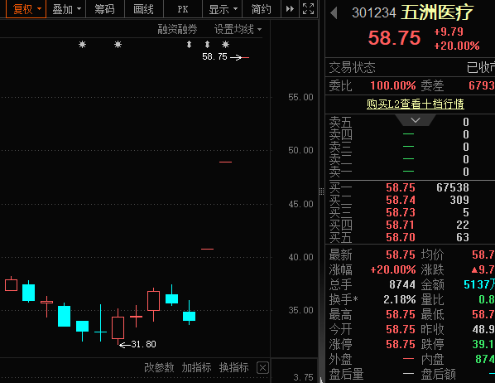The height and width of the screenshot is (383, 495).
Task: Click the second star event marker above chart
Action: click(118, 44)
